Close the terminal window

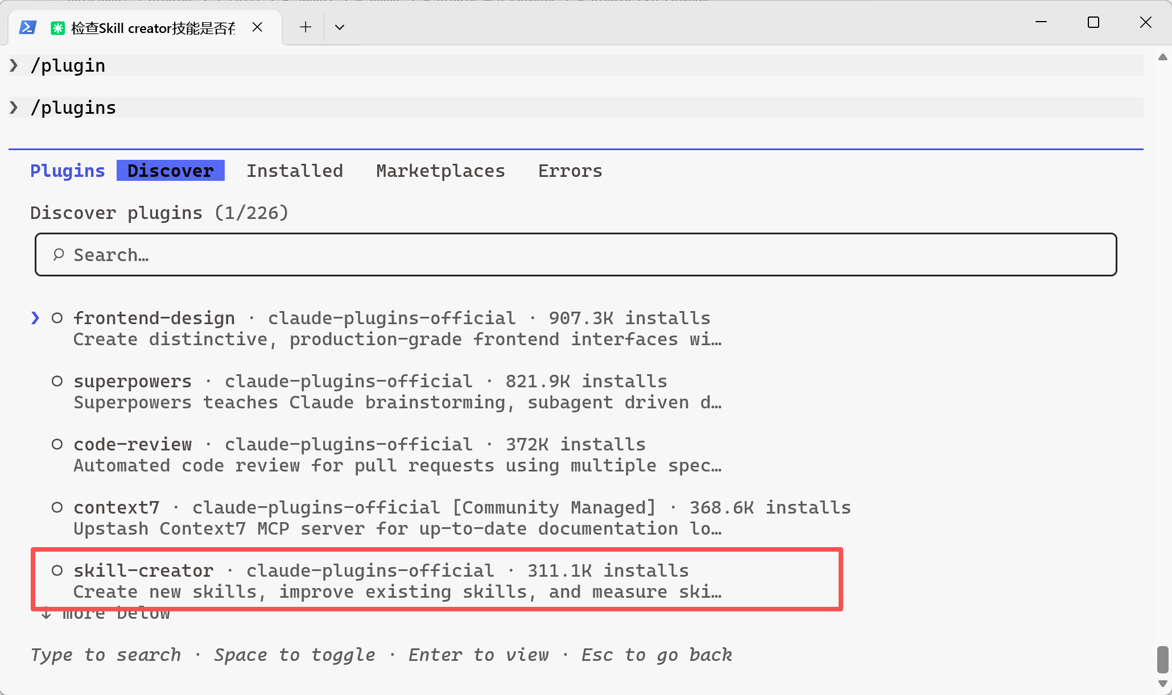tap(1146, 22)
